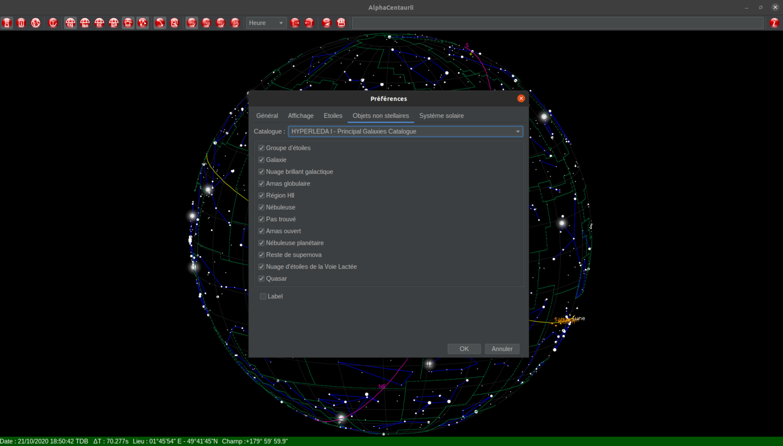Dismiss the dialog using Annuler

pos(502,348)
